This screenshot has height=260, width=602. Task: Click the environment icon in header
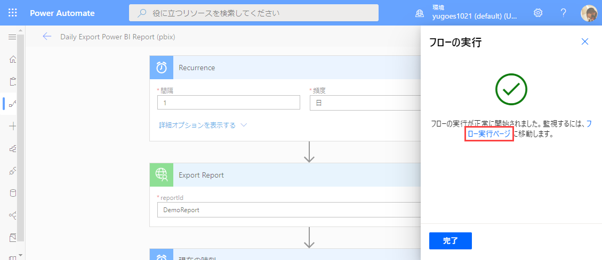[420, 13]
